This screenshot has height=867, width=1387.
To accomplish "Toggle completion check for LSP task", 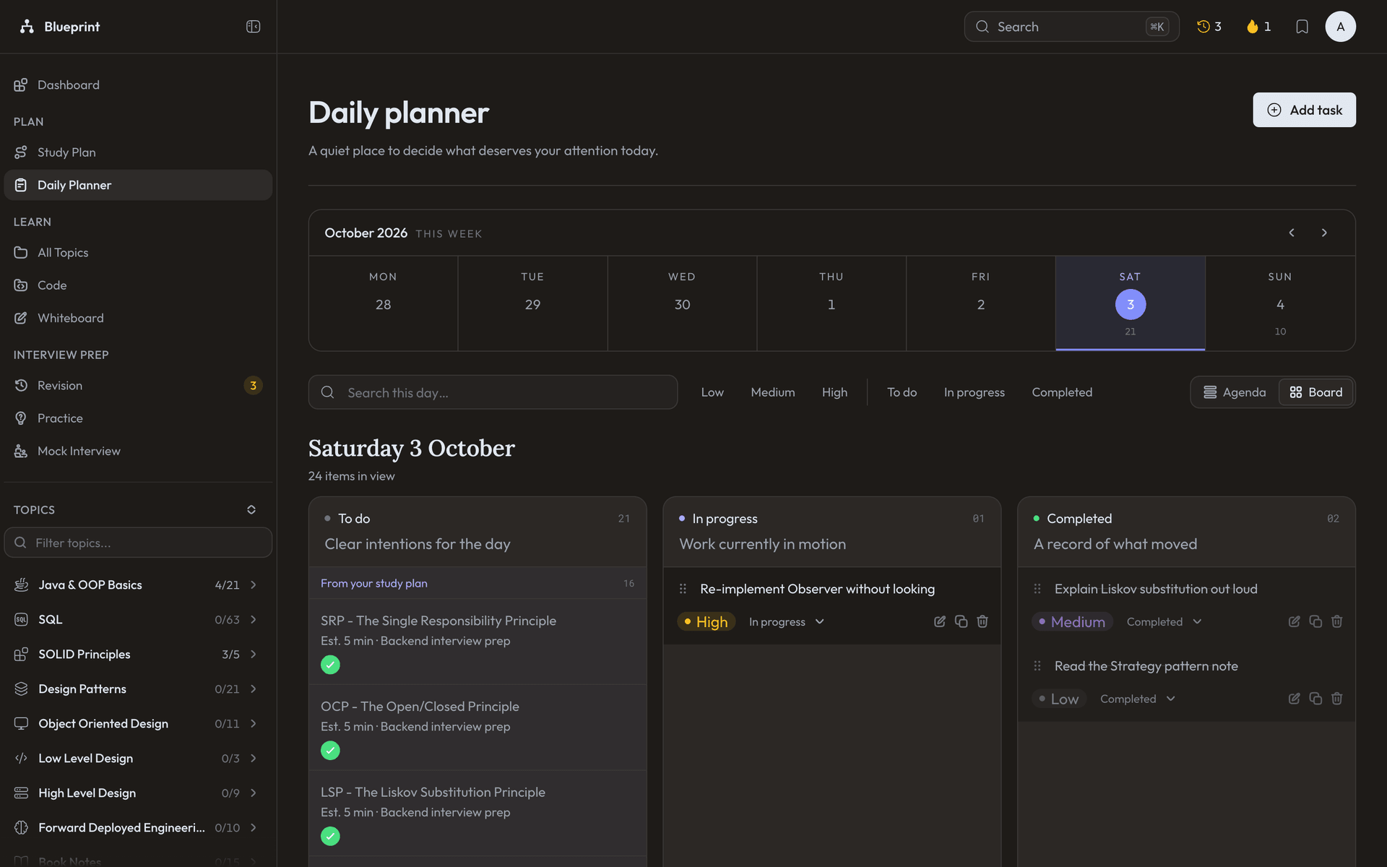I will point(330,837).
